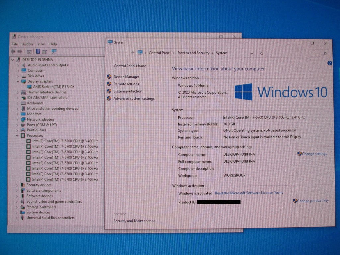Screen dimensions: 340x255
Task: Click the search box in the System window
Action: (298, 53)
